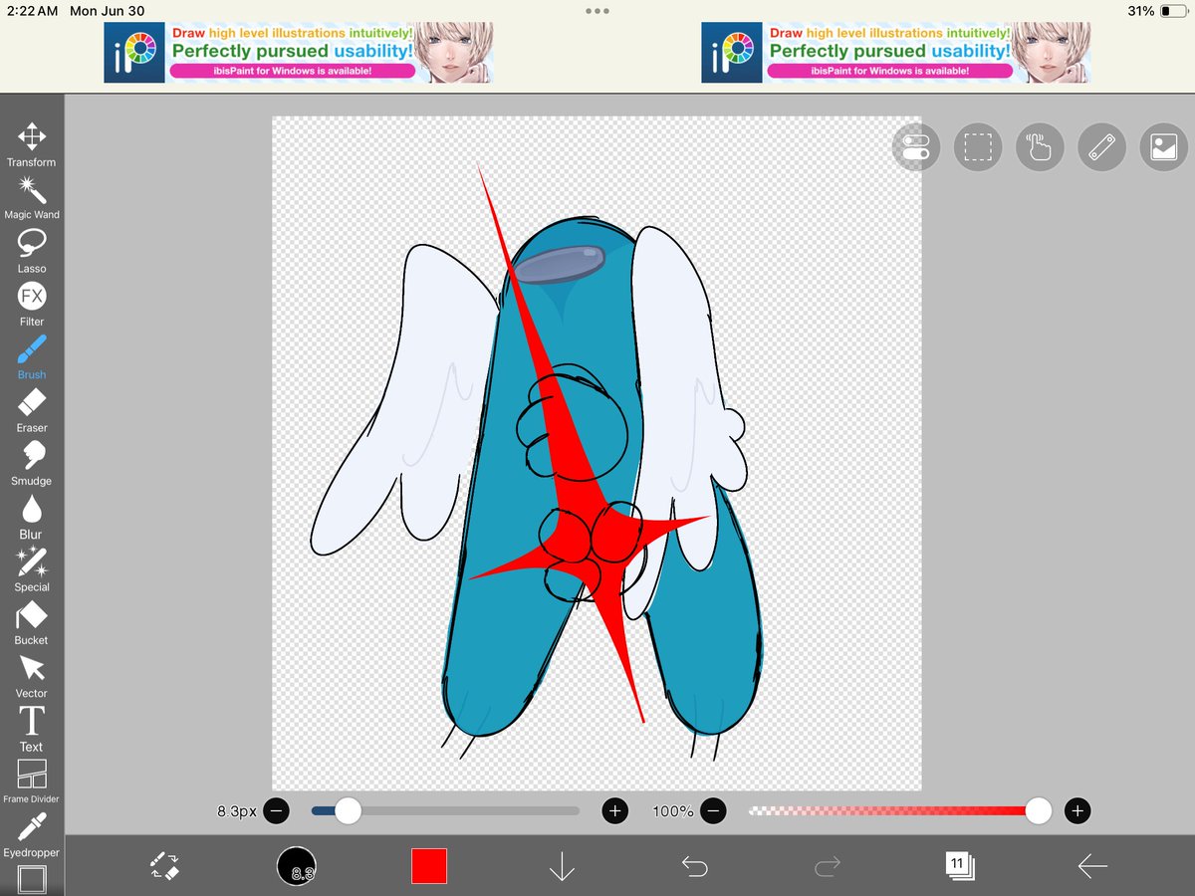This screenshot has height=896, width=1195.
Task: Go back with the left arrow
Action: tap(1092, 866)
